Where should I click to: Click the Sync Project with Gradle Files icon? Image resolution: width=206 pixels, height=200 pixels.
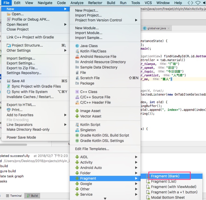click(x=9, y=86)
